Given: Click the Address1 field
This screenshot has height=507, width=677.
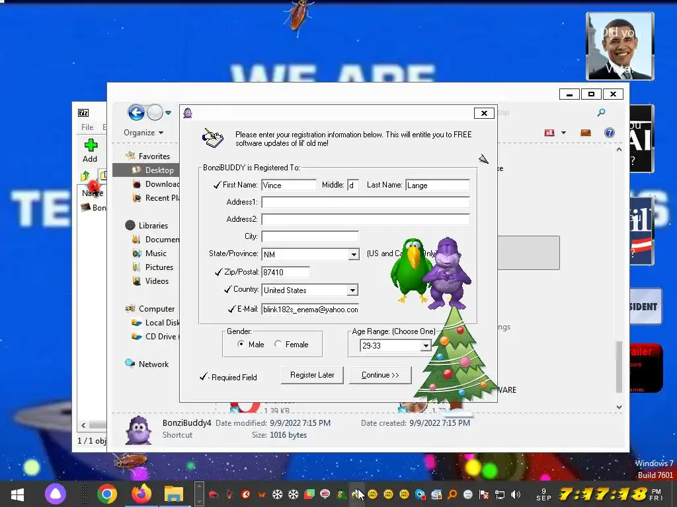Looking at the screenshot, I should tap(365, 202).
